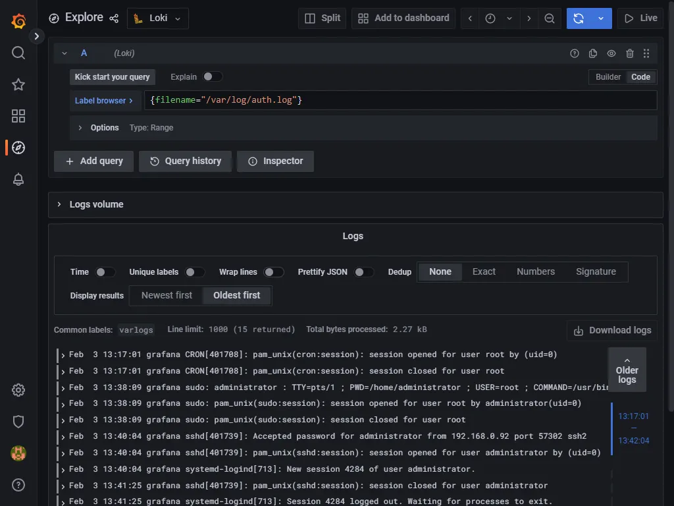Open Query history
674x506 pixels.
pos(185,161)
